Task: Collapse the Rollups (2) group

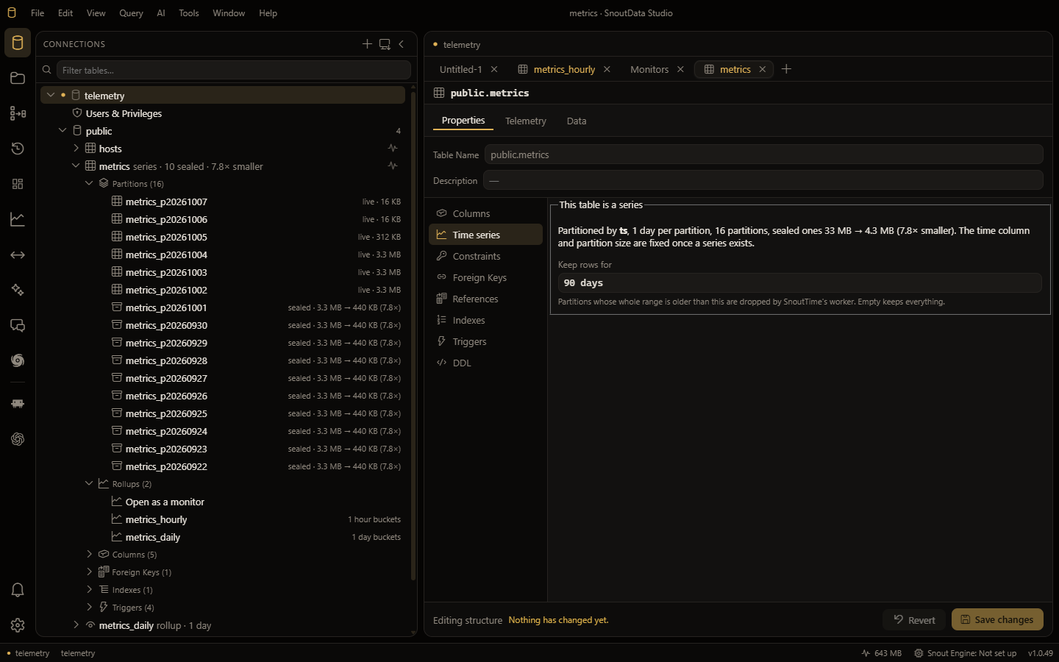Action: pos(89,483)
